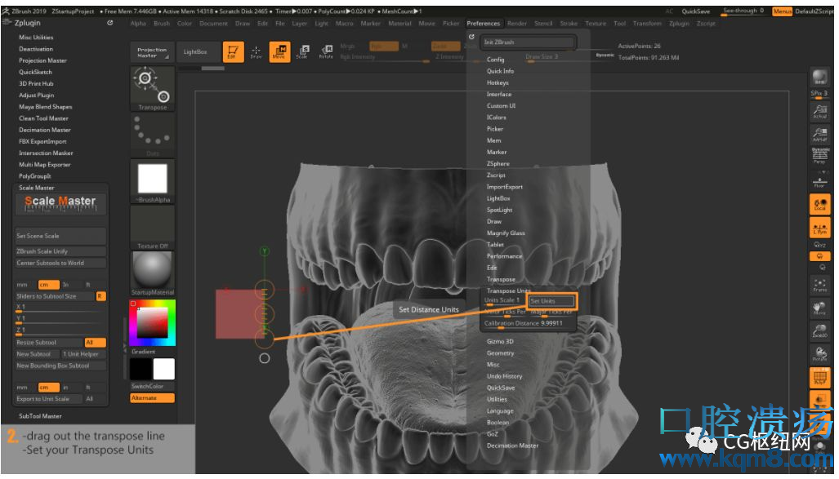Toggle the Local symmetry icon
This screenshot has height=479, width=839.
[x=819, y=205]
